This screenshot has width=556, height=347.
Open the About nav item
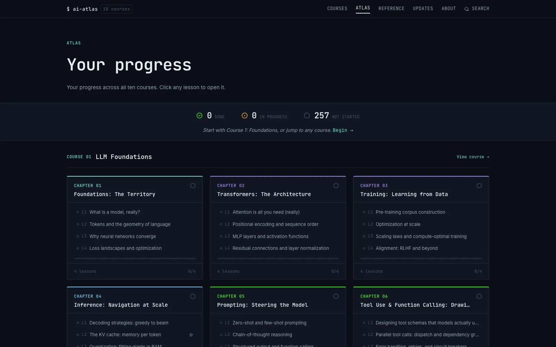coord(449,9)
